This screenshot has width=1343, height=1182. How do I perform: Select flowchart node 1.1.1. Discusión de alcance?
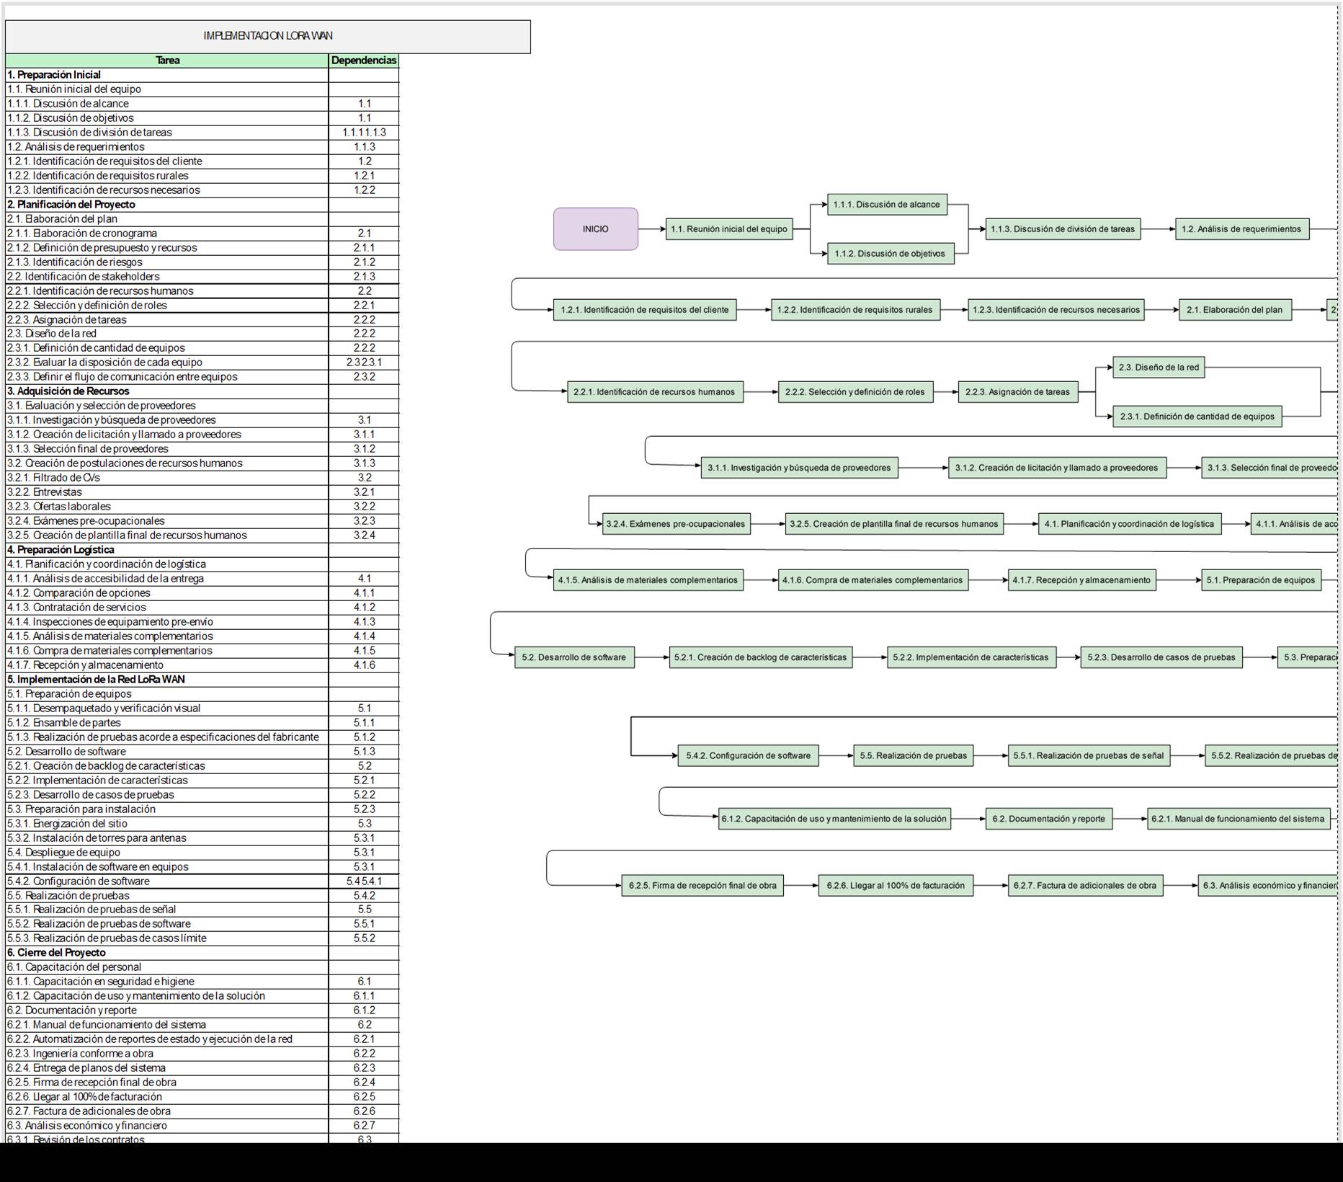tap(886, 205)
